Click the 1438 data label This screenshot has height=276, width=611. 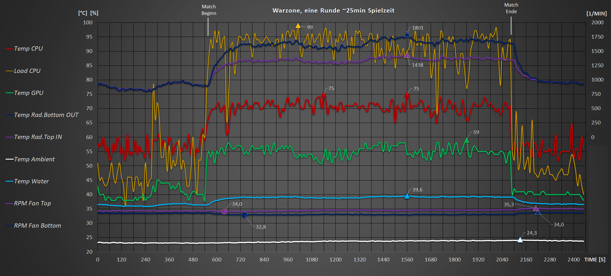(418, 65)
